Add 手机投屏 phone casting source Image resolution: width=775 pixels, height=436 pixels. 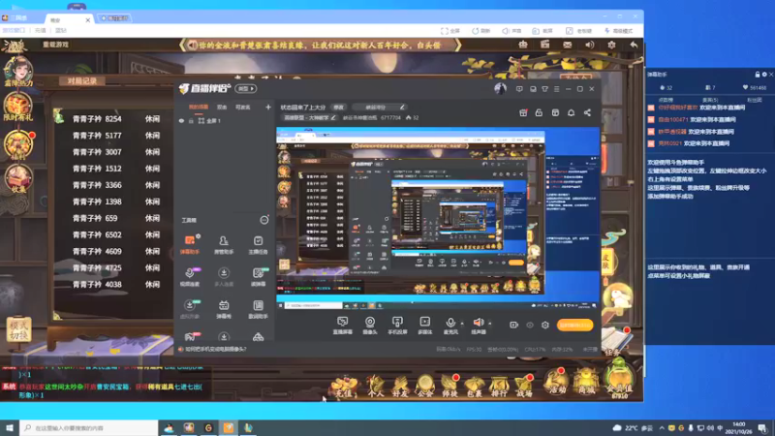tap(397, 326)
